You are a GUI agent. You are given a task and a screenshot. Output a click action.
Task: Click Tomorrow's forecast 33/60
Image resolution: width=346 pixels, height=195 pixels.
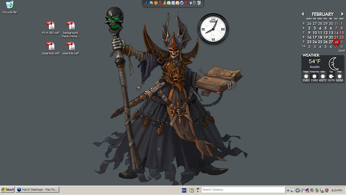(314, 76)
